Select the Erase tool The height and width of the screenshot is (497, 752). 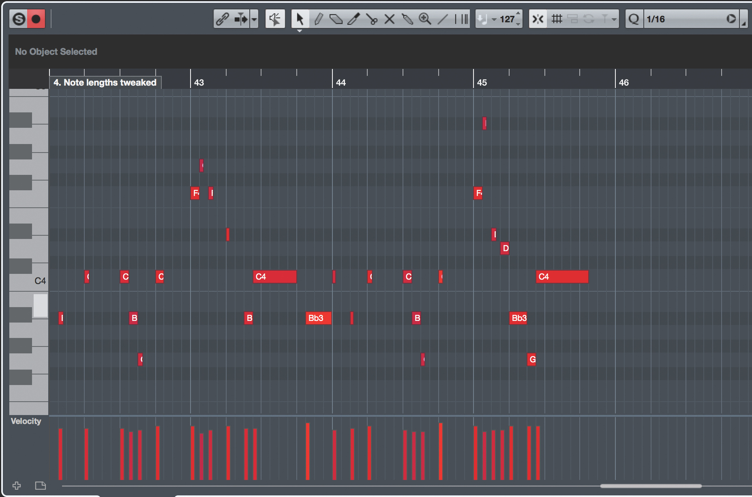[336, 19]
